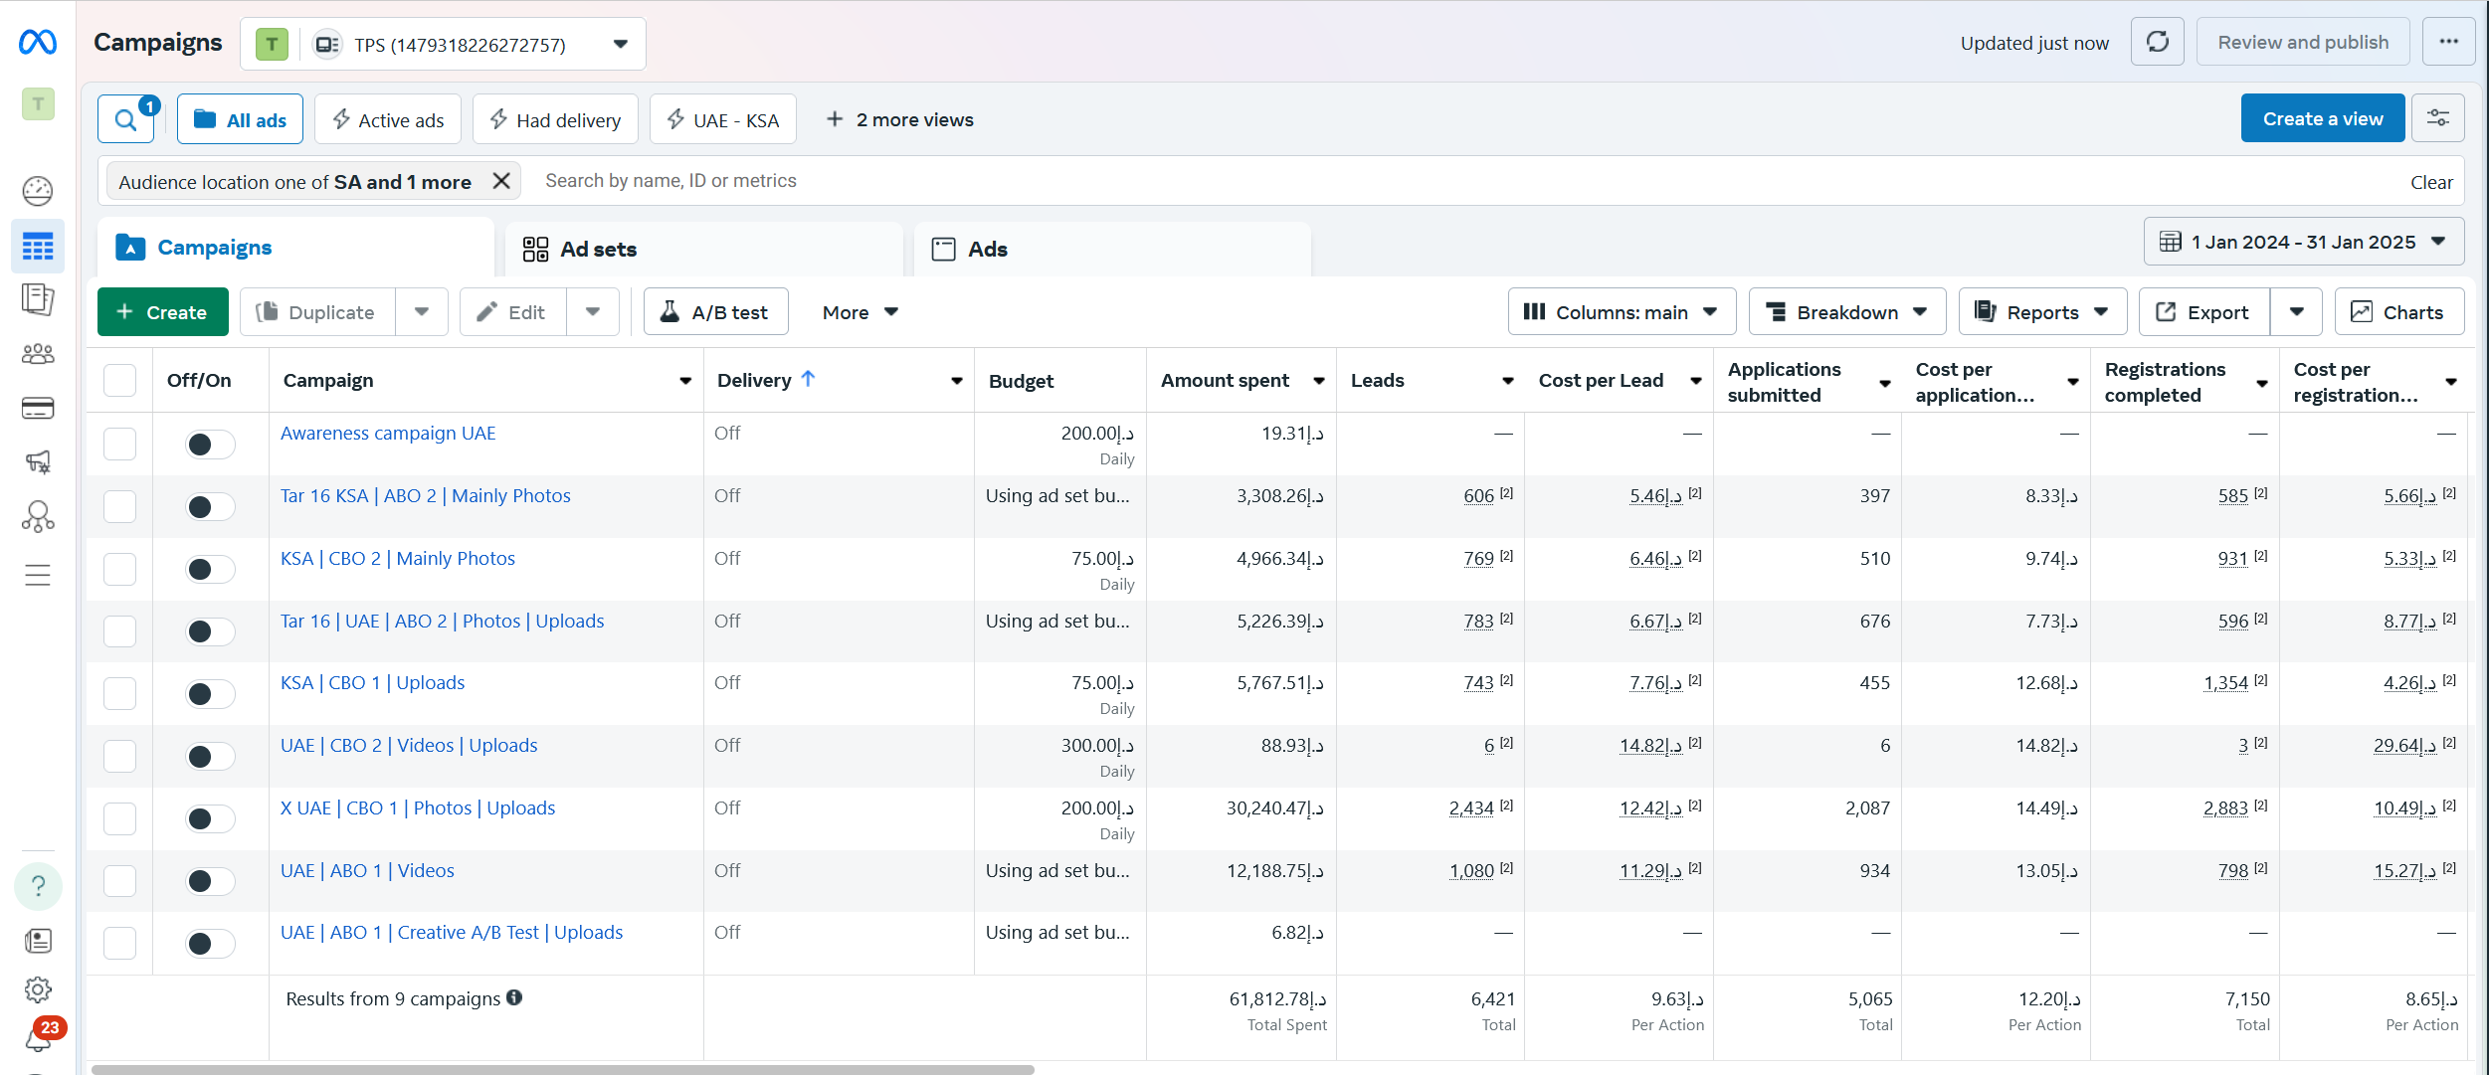Select the All ads view
Viewport: 2489px width, 1075px height.
coord(241,120)
